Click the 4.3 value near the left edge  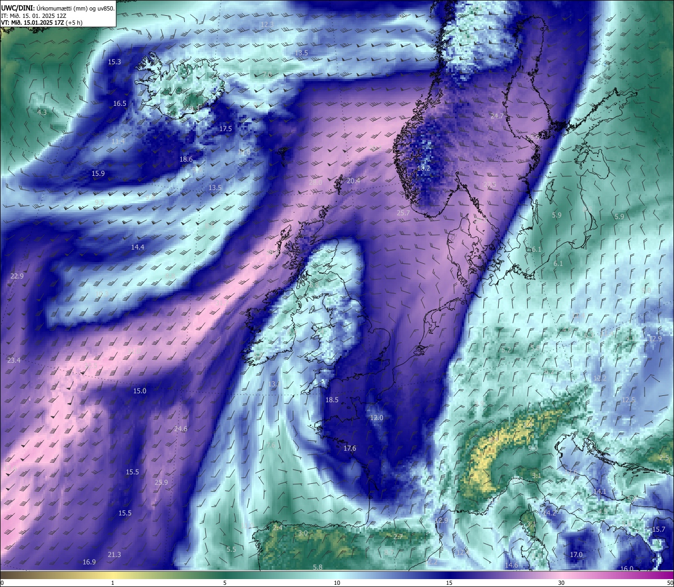tap(42, 113)
